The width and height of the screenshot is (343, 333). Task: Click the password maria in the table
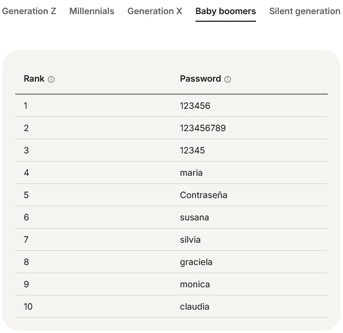191,172
